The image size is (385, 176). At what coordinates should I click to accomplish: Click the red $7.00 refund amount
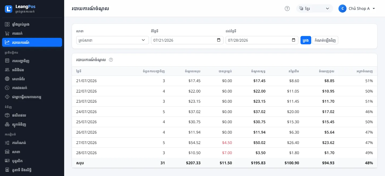pyautogui.click(x=227, y=153)
